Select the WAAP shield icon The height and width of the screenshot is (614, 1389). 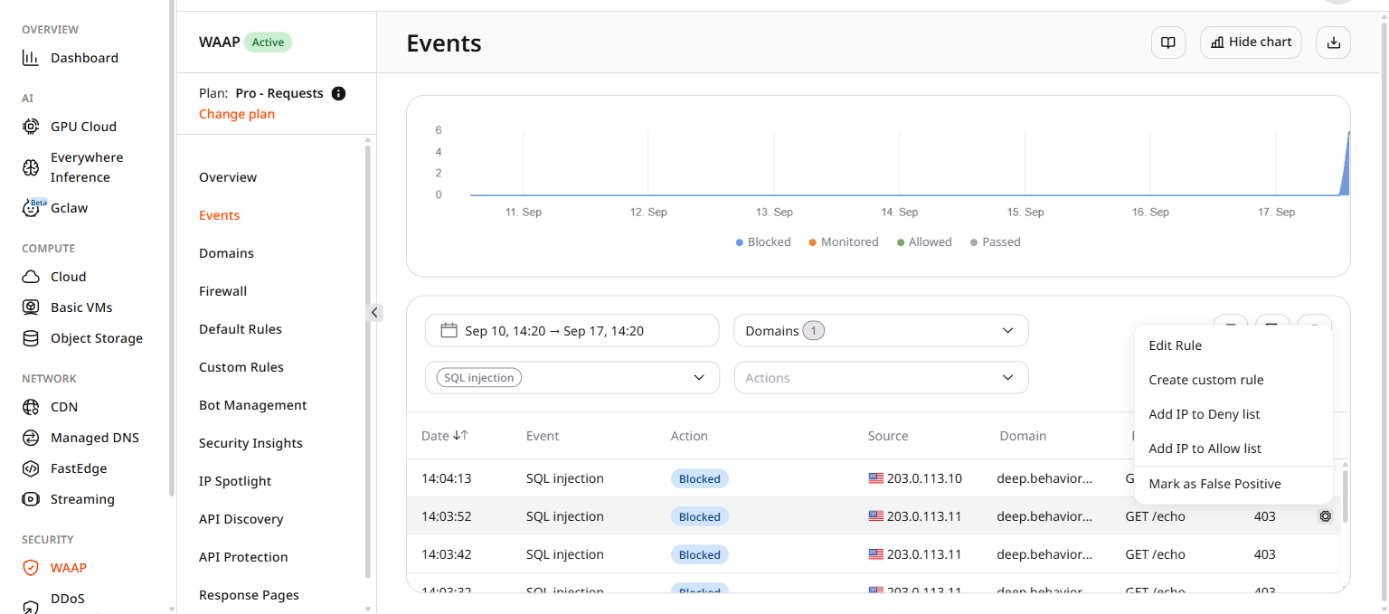[x=31, y=568]
